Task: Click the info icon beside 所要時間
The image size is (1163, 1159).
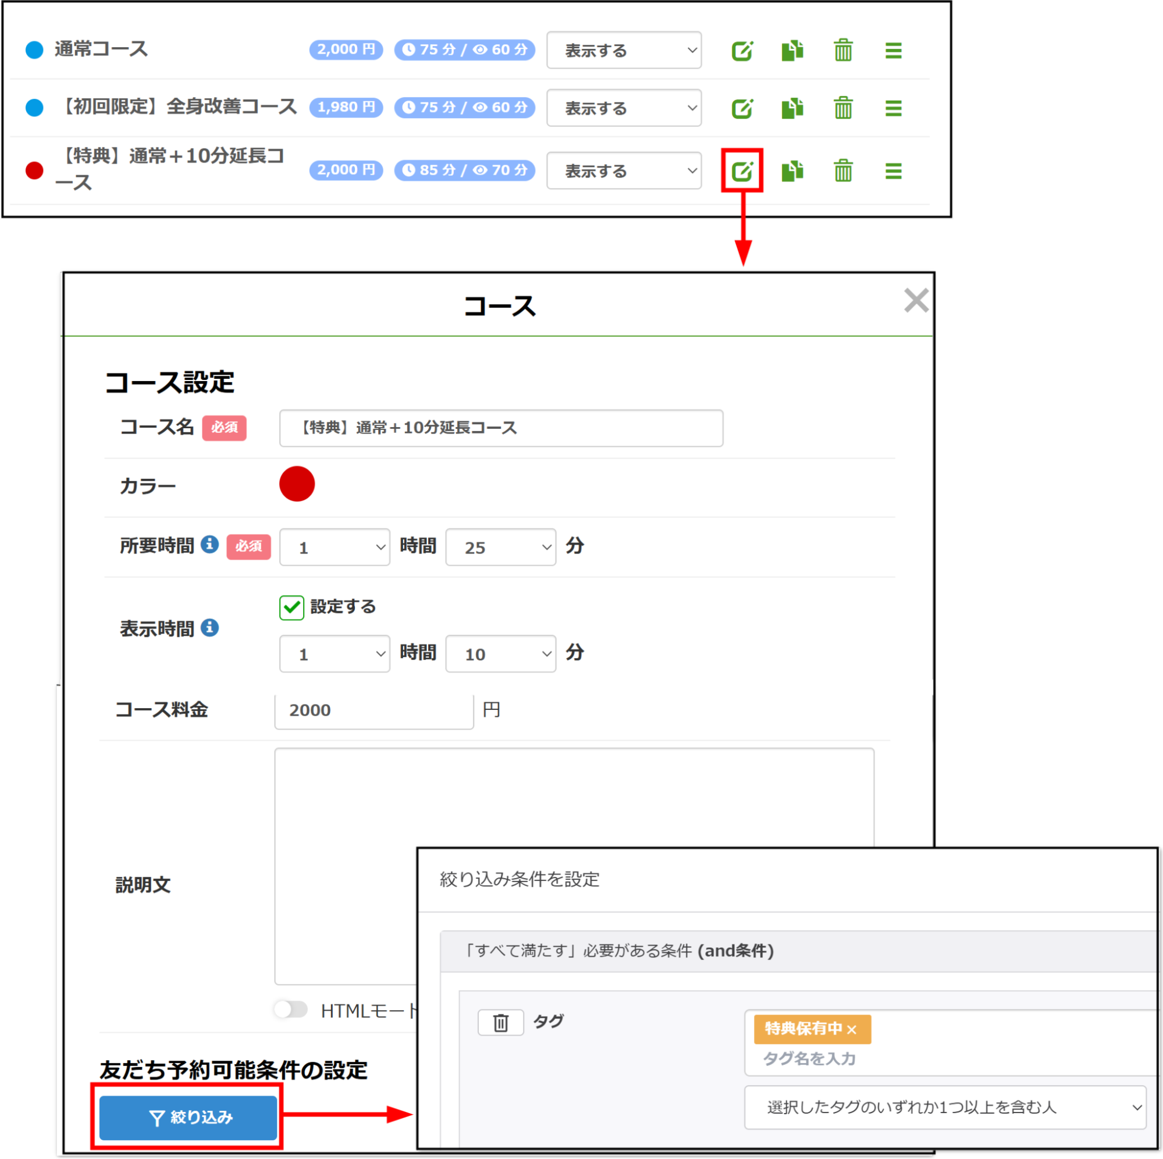Action: click(209, 543)
